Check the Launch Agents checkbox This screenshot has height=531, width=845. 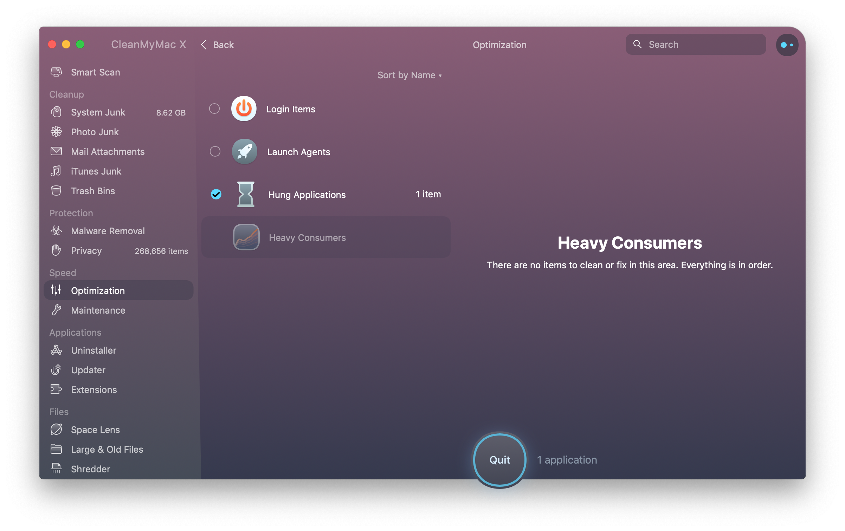tap(215, 151)
